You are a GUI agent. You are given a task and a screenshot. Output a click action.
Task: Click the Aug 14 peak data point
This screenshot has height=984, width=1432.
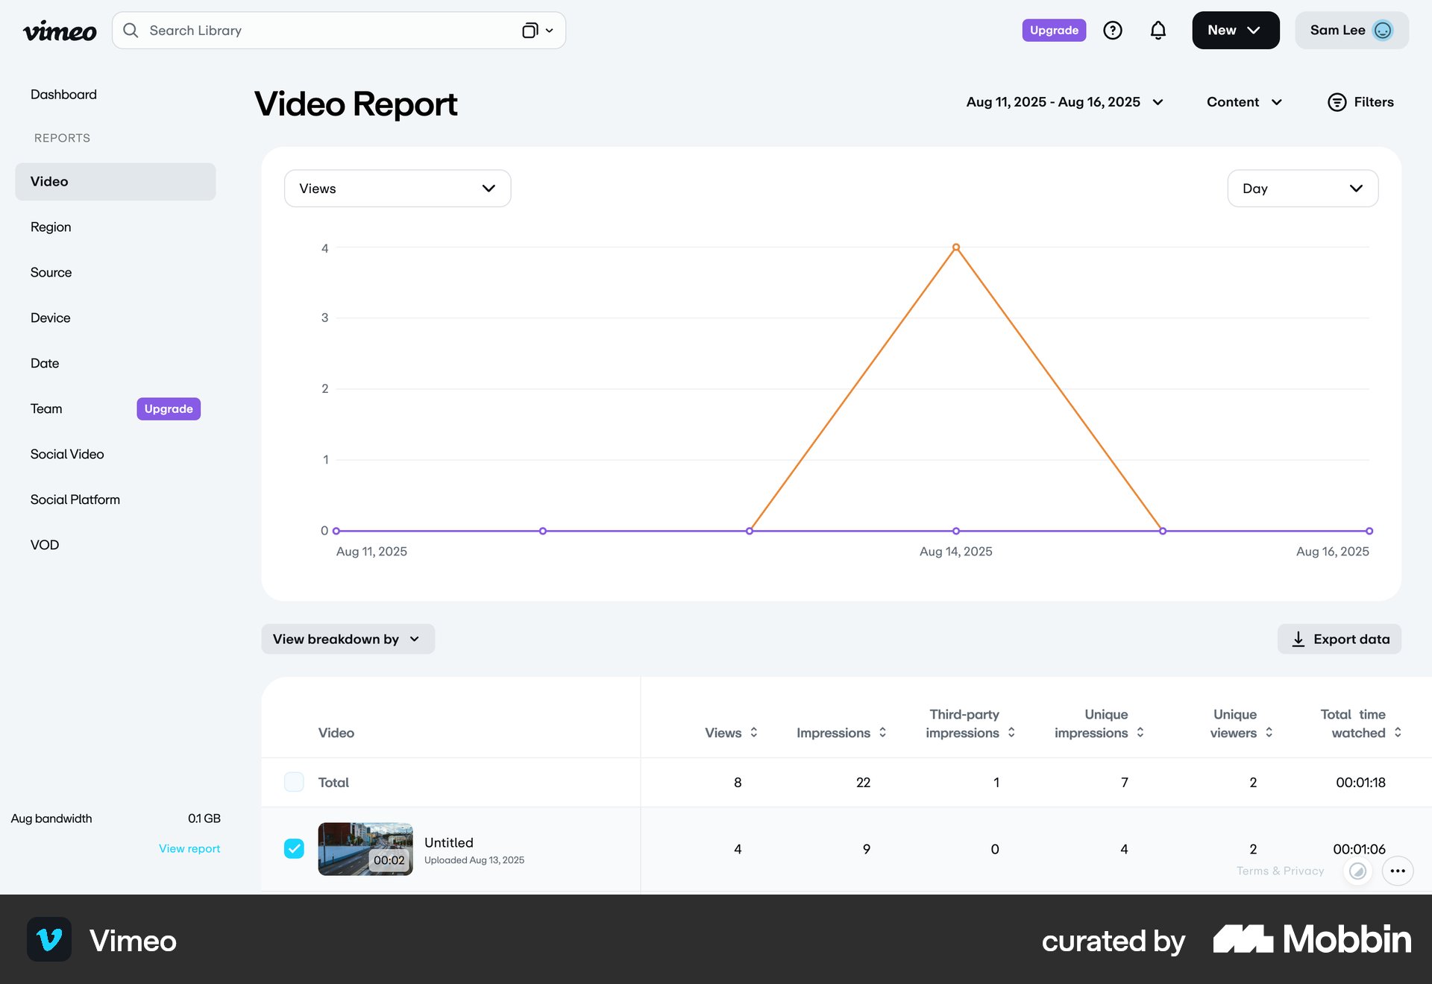point(956,247)
